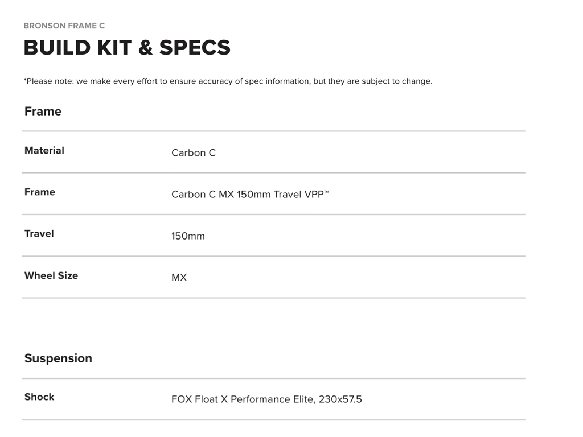Screen dimensions: 583x437
Task: Click the divider line under Suspension heading
Action: pyautogui.click(x=273, y=378)
